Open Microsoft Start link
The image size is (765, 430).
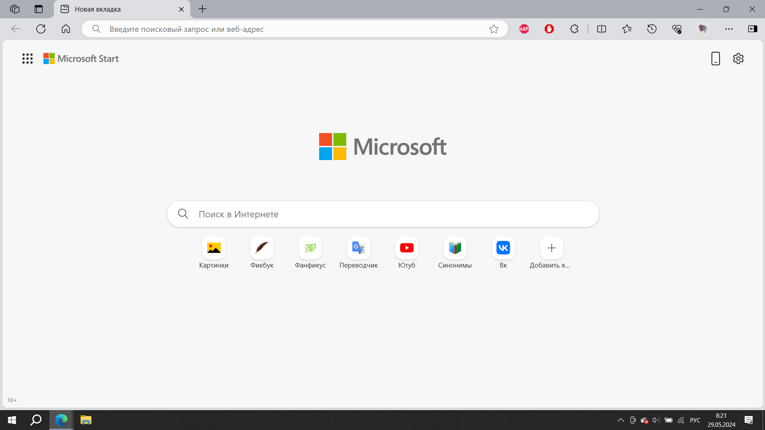pyautogui.click(x=81, y=59)
